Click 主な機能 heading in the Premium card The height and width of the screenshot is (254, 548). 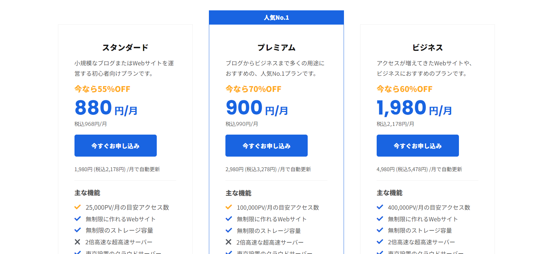click(238, 193)
